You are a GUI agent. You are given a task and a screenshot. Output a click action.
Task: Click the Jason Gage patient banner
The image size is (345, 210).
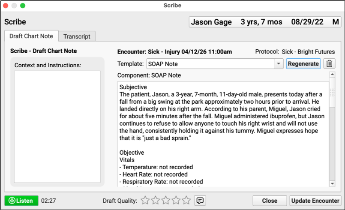coord(265,22)
